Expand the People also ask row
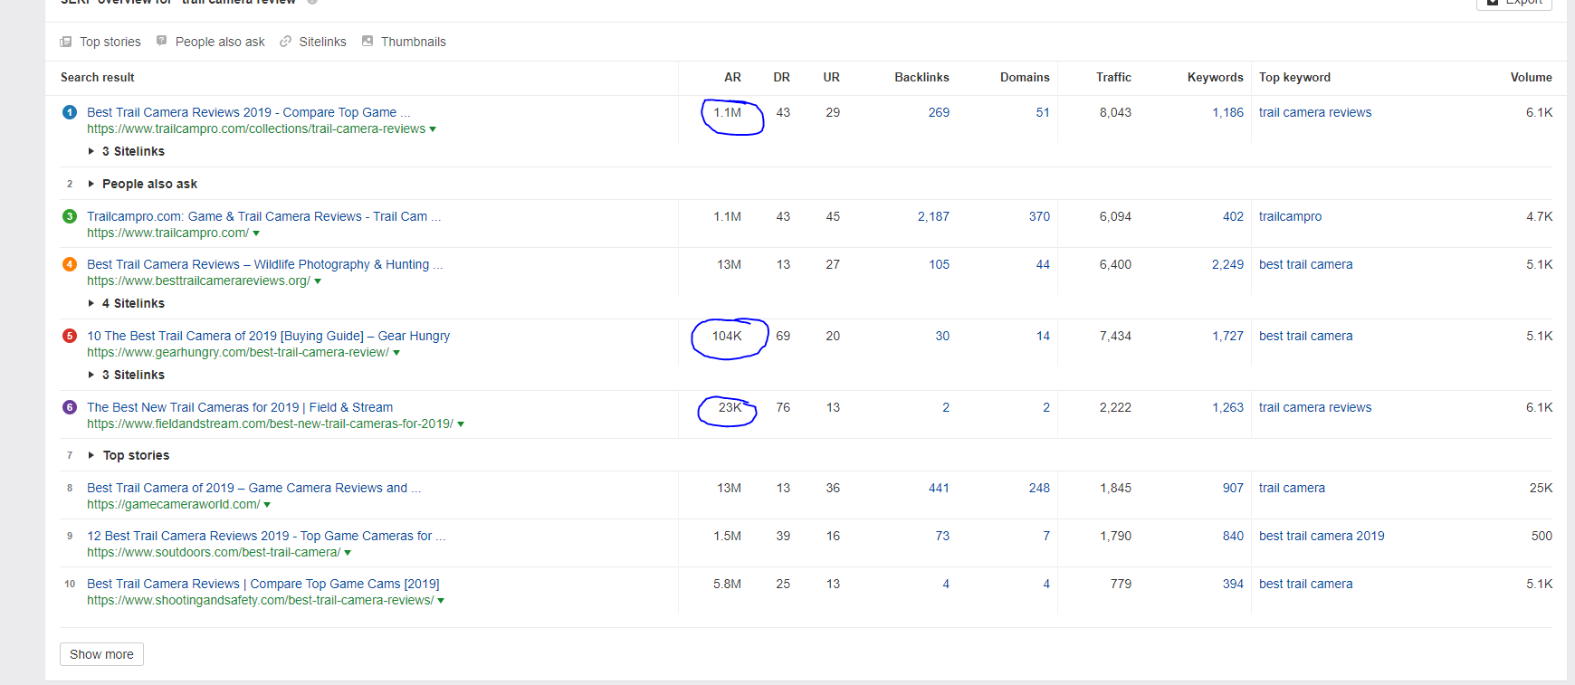Viewport: 1575px width, 685px height. (x=143, y=184)
